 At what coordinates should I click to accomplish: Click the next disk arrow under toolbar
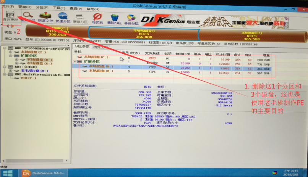13,26
